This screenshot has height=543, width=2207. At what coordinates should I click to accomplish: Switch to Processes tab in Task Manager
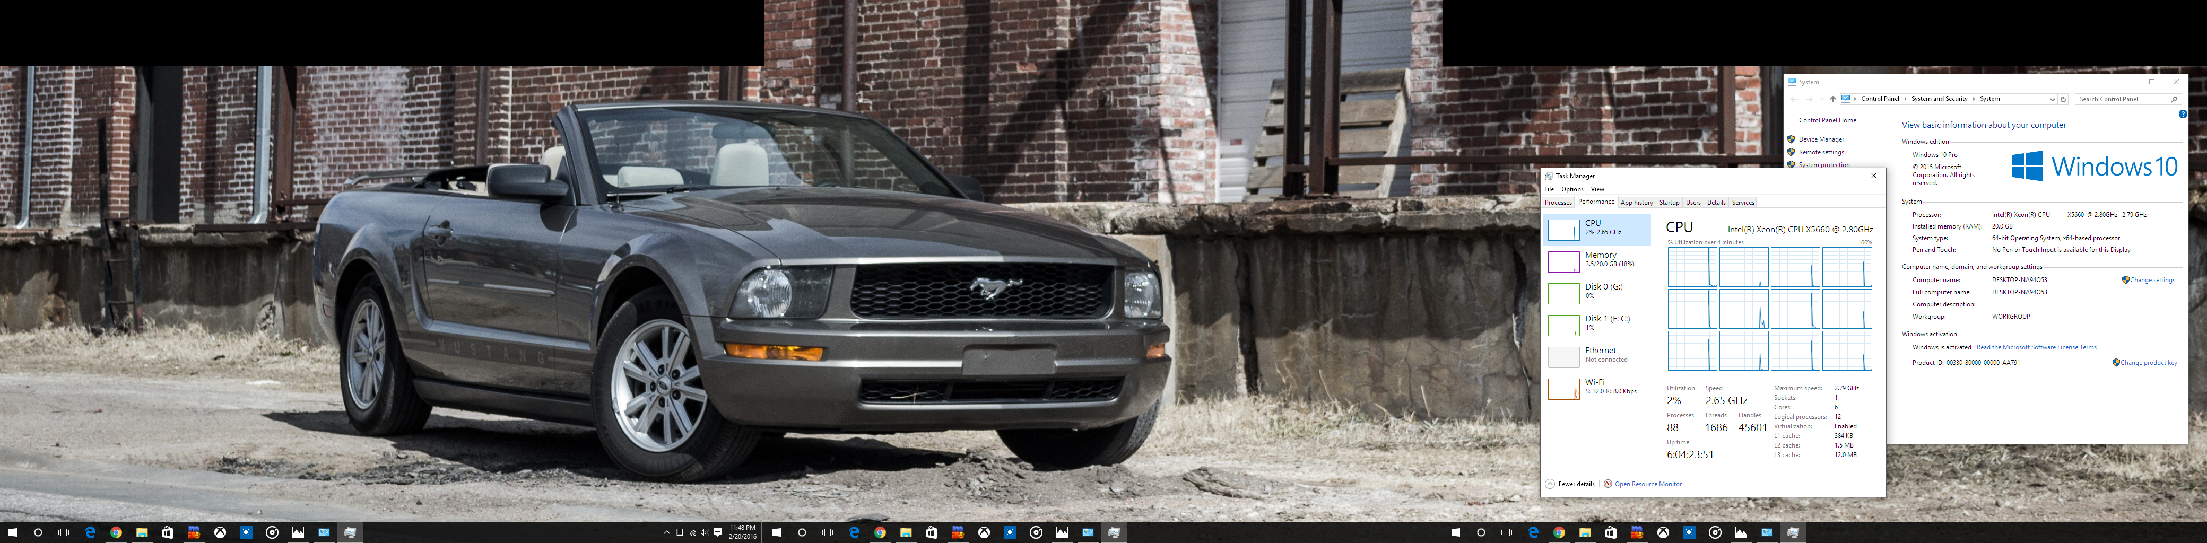coord(1558,203)
